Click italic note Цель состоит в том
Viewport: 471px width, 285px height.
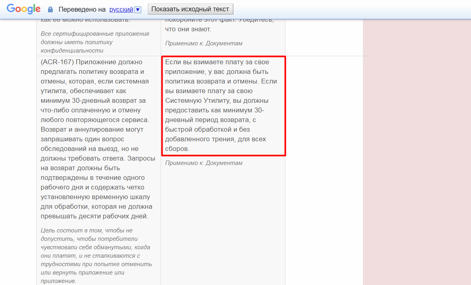pos(96,256)
